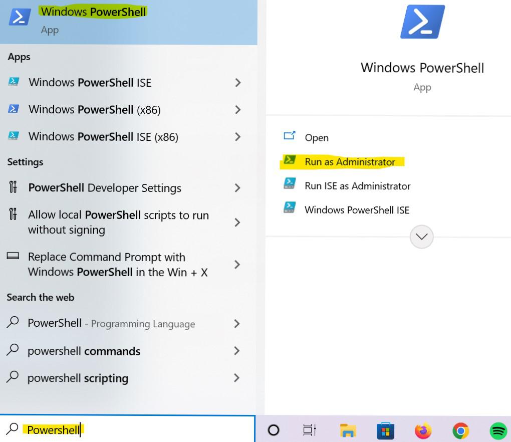Choose Run ISE as Administrator
Screen dimensions: 511x442
358,186
